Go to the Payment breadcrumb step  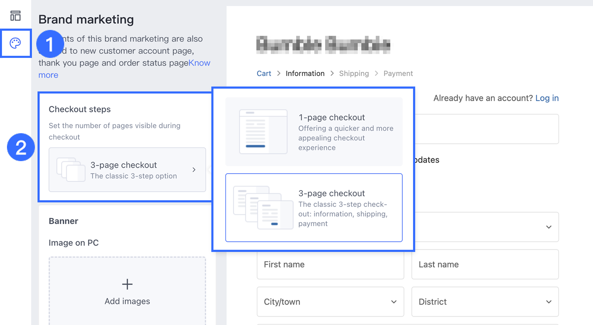click(398, 74)
